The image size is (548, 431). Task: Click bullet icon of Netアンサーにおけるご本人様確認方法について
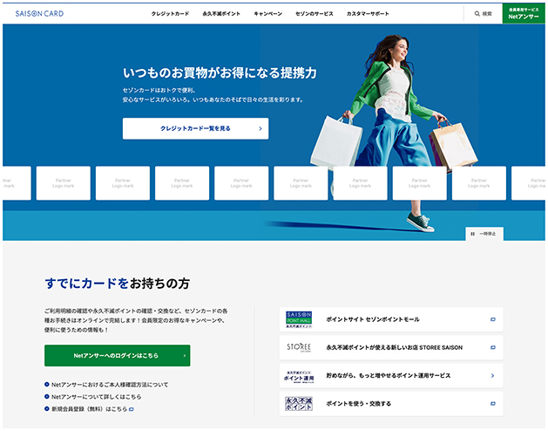tap(47, 385)
